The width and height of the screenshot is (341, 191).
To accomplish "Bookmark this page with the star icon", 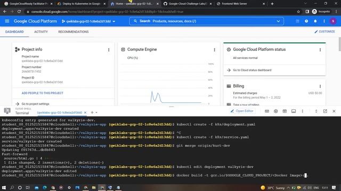I will (x=298, y=12).
